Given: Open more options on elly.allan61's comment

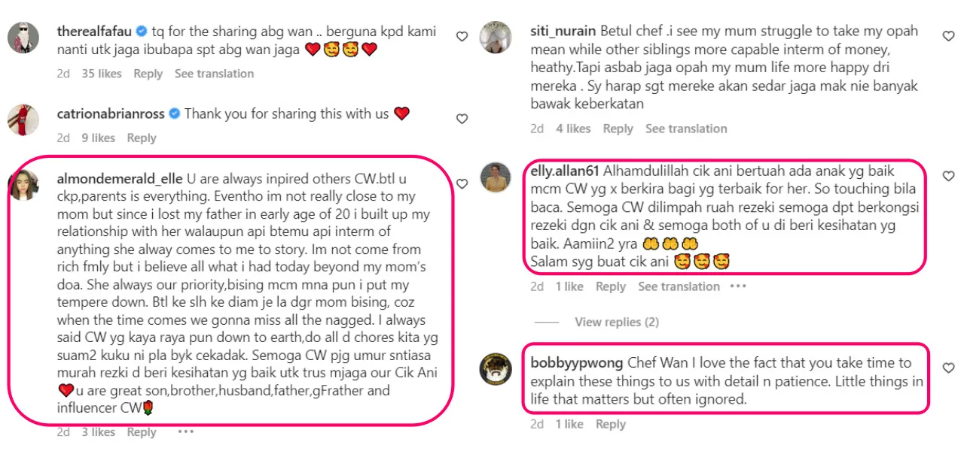Looking at the screenshot, I should (x=738, y=286).
